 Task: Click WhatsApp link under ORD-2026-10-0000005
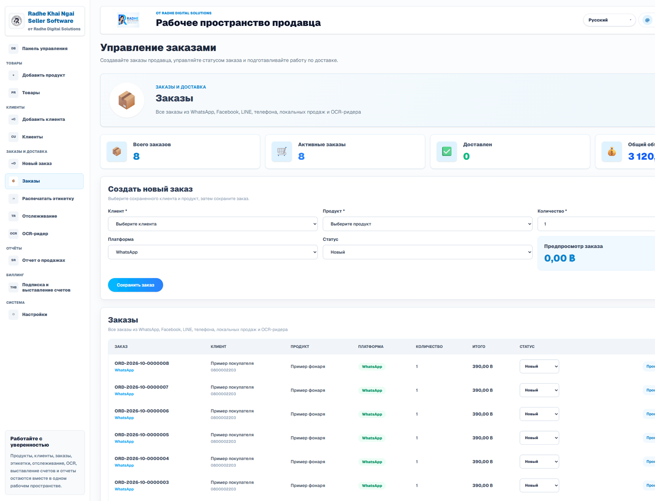point(124,442)
